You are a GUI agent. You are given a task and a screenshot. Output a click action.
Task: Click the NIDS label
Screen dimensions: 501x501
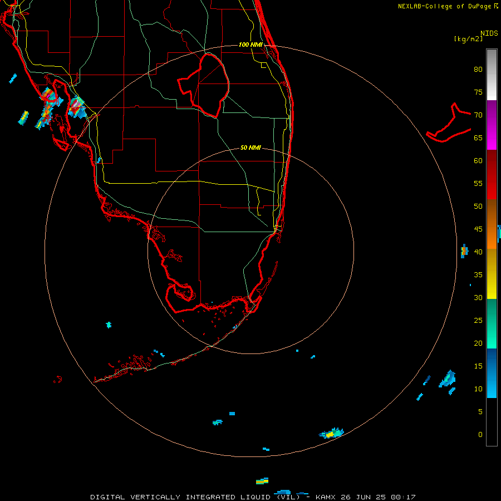(x=489, y=33)
